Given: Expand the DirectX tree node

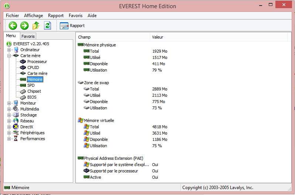Looking at the screenshot, I should (x=9, y=127).
